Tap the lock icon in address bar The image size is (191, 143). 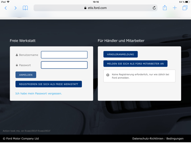pos(85,8)
